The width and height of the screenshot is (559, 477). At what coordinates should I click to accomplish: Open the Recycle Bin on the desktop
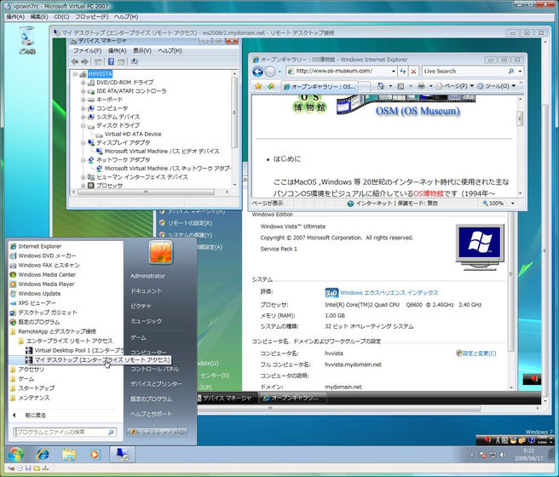point(27,40)
